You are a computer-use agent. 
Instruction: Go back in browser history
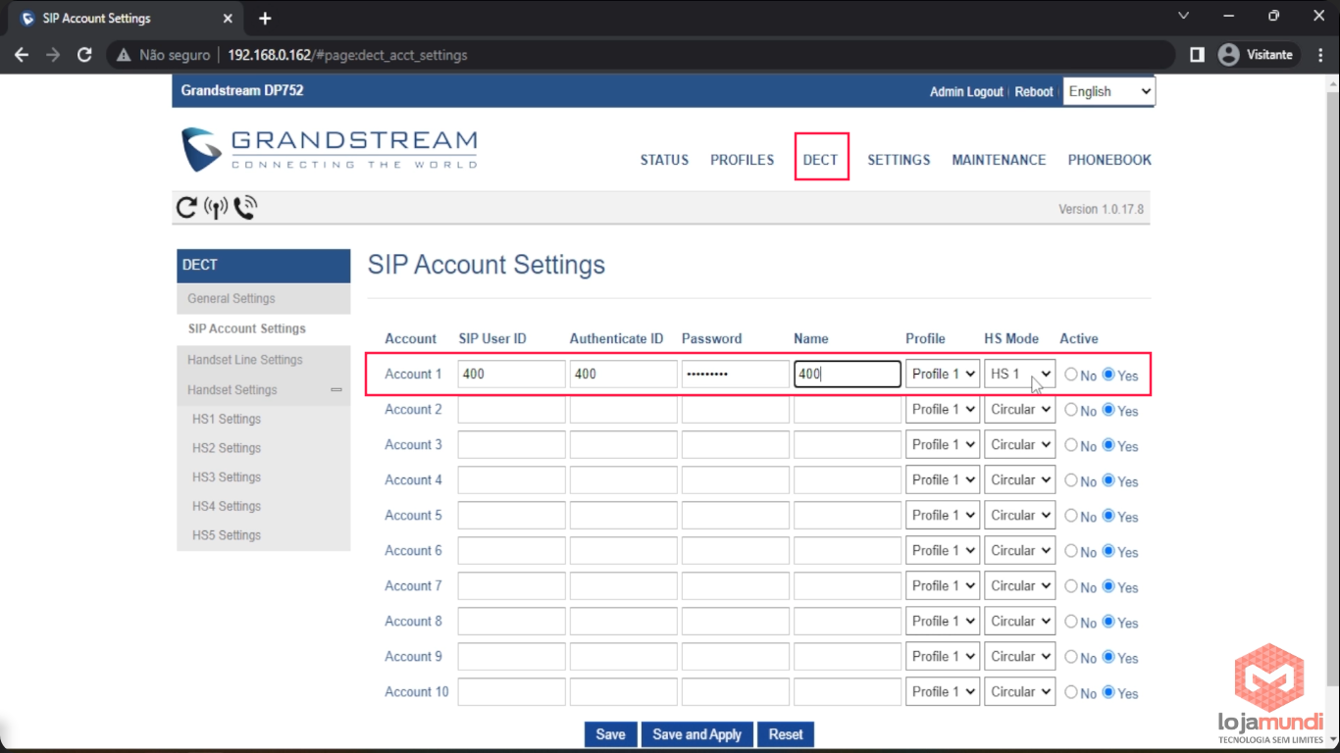(x=22, y=55)
